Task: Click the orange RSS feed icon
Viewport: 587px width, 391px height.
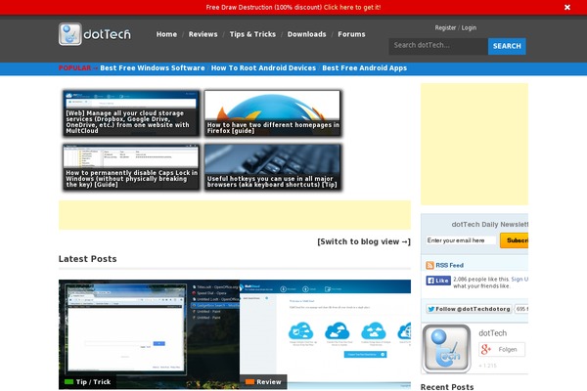Action: [429, 265]
